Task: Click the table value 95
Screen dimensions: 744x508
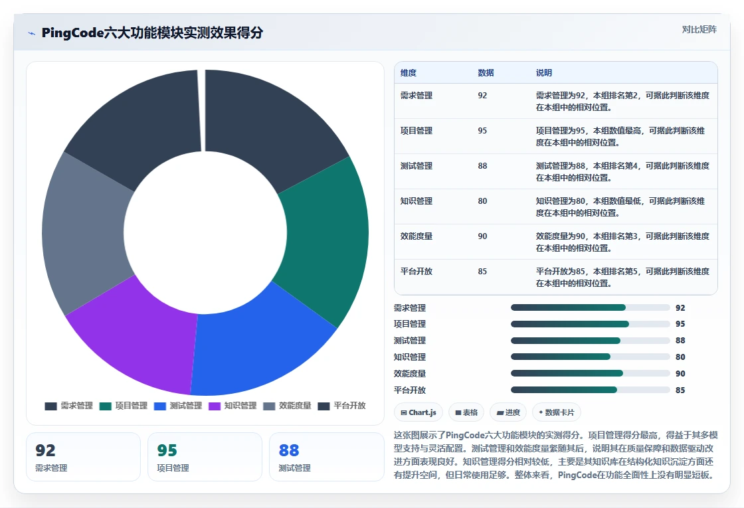Action: pyautogui.click(x=482, y=130)
